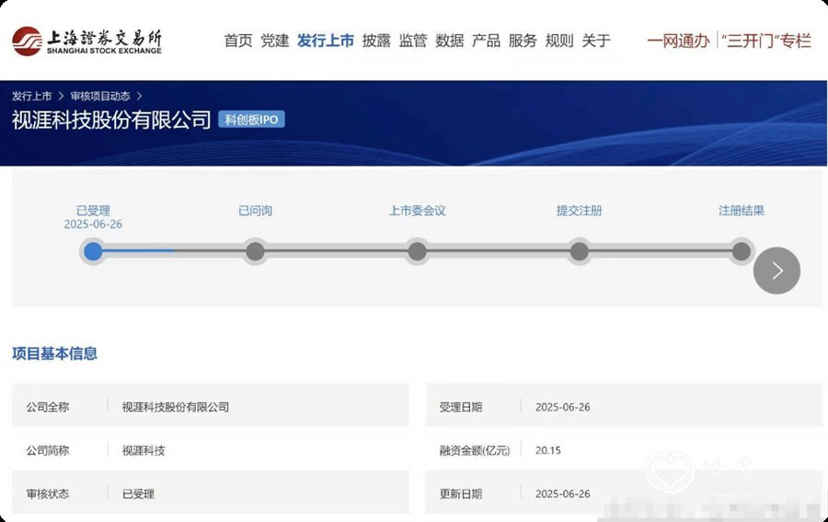Screen dimensions: 828x522
Task: Click the 审核状态 label
Action: point(48,494)
